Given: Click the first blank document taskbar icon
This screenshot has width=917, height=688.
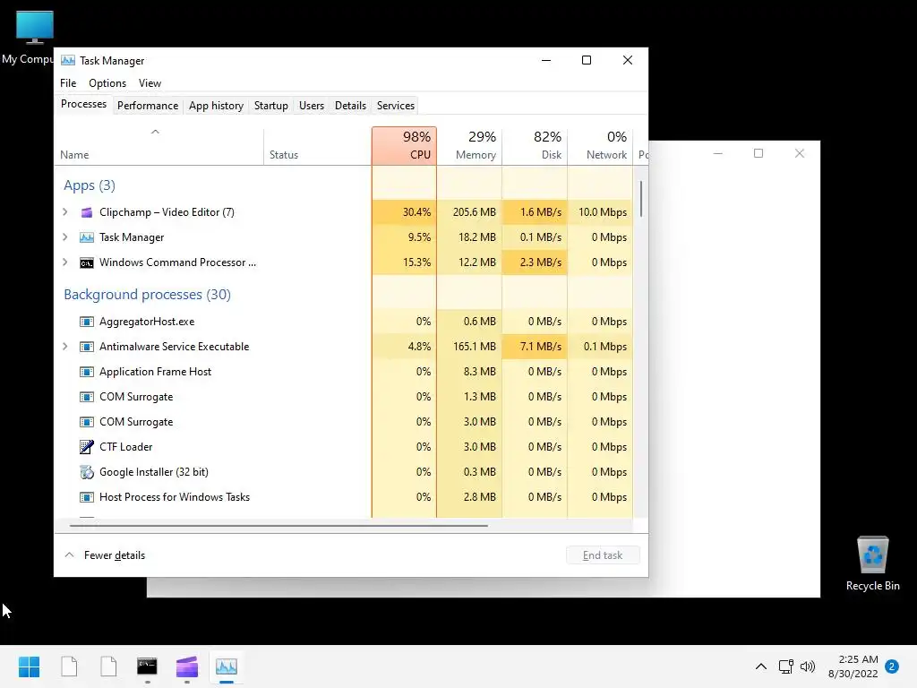Looking at the screenshot, I should tap(69, 666).
